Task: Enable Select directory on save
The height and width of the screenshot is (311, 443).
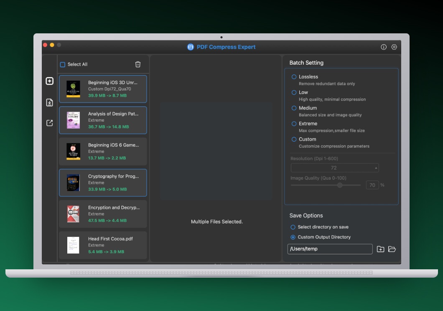Action: coord(293,227)
